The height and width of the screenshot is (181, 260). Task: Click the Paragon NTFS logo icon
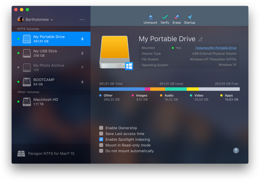point(21,153)
